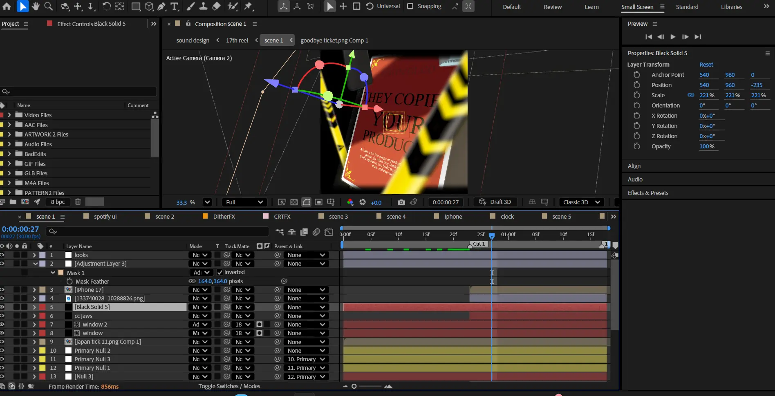The image size is (775, 396).
Task: Select the Type tool
Action: [x=175, y=7]
